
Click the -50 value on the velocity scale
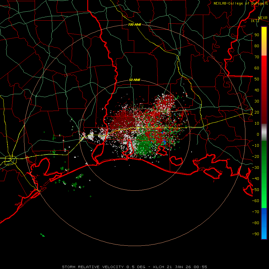(x=256, y=190)
